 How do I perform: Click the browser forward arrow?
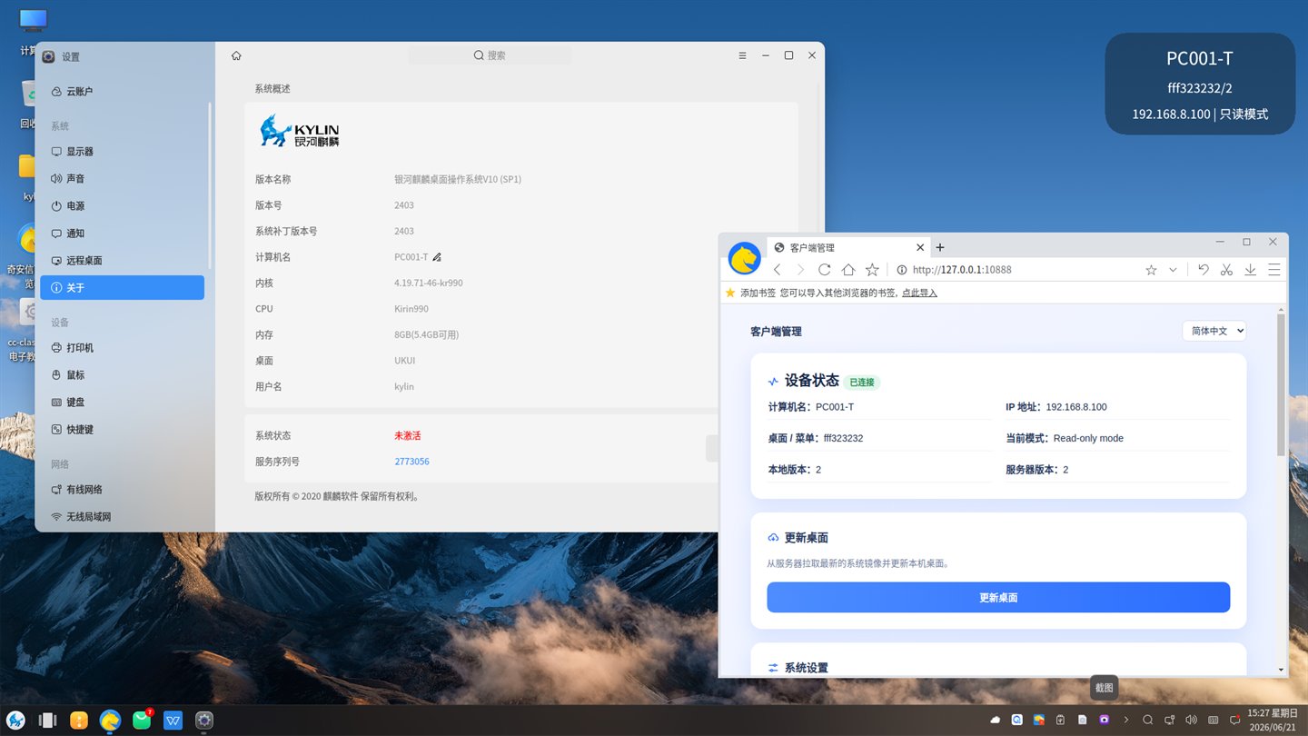[800, 270]
